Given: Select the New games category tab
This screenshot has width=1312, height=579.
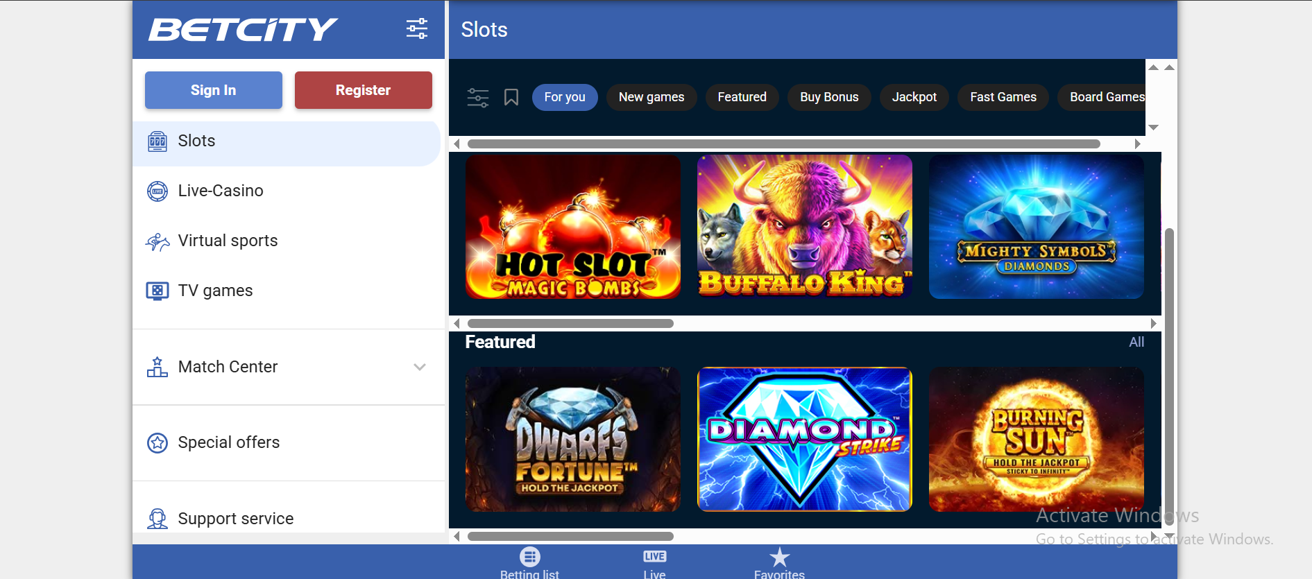Looking at the screenshot, I should click(x=651, y=97).
